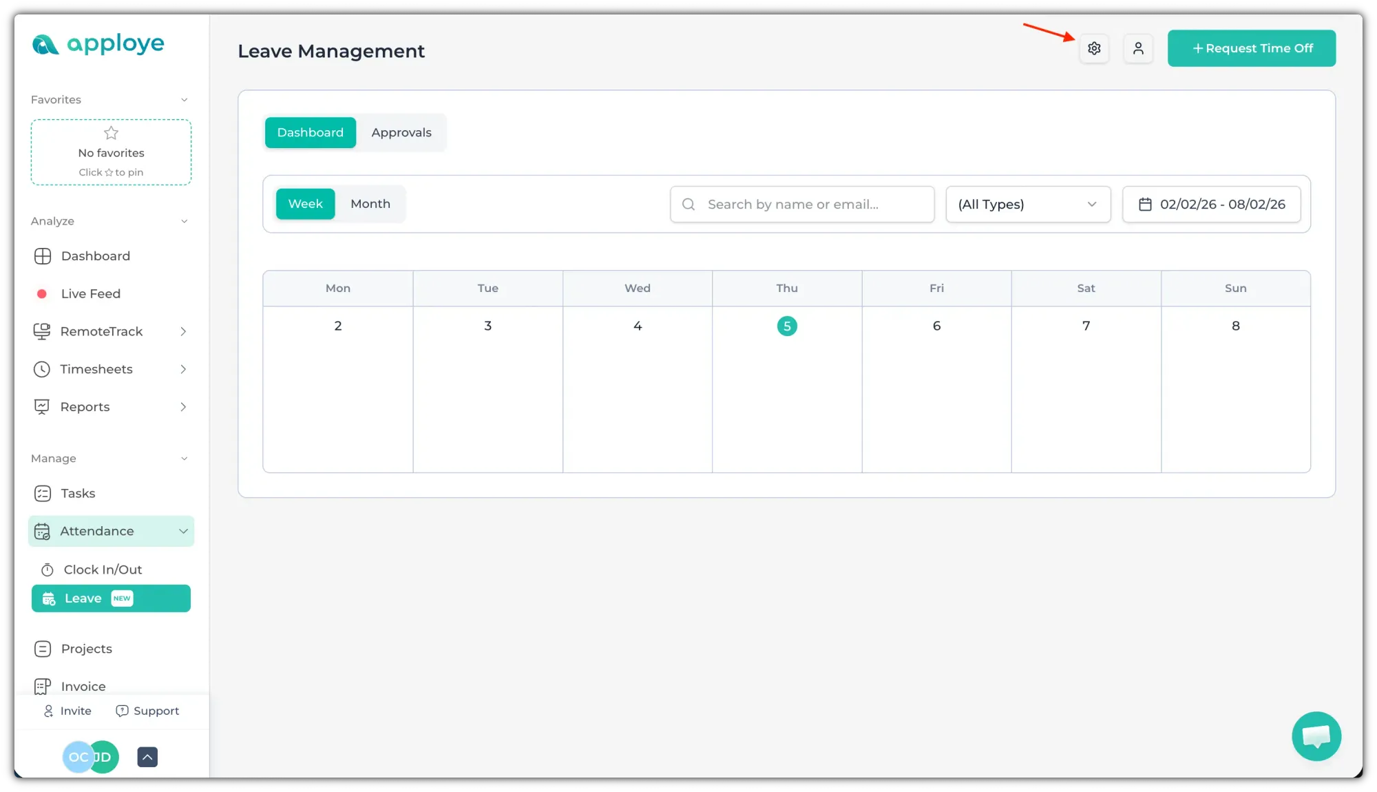
Task: Click the Apploye logo
Action: click(x=98, y=45)
